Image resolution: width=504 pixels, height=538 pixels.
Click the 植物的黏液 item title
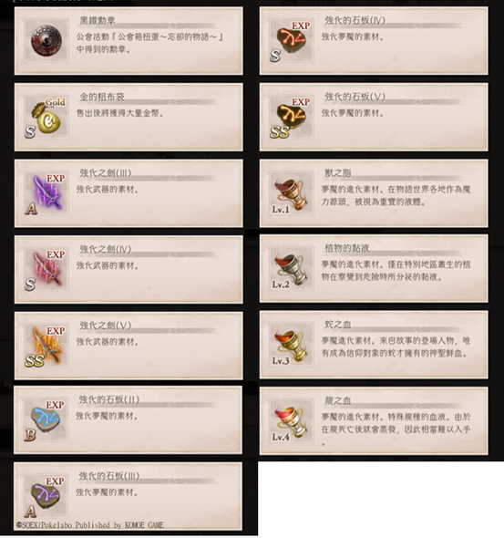click(347, 248)
